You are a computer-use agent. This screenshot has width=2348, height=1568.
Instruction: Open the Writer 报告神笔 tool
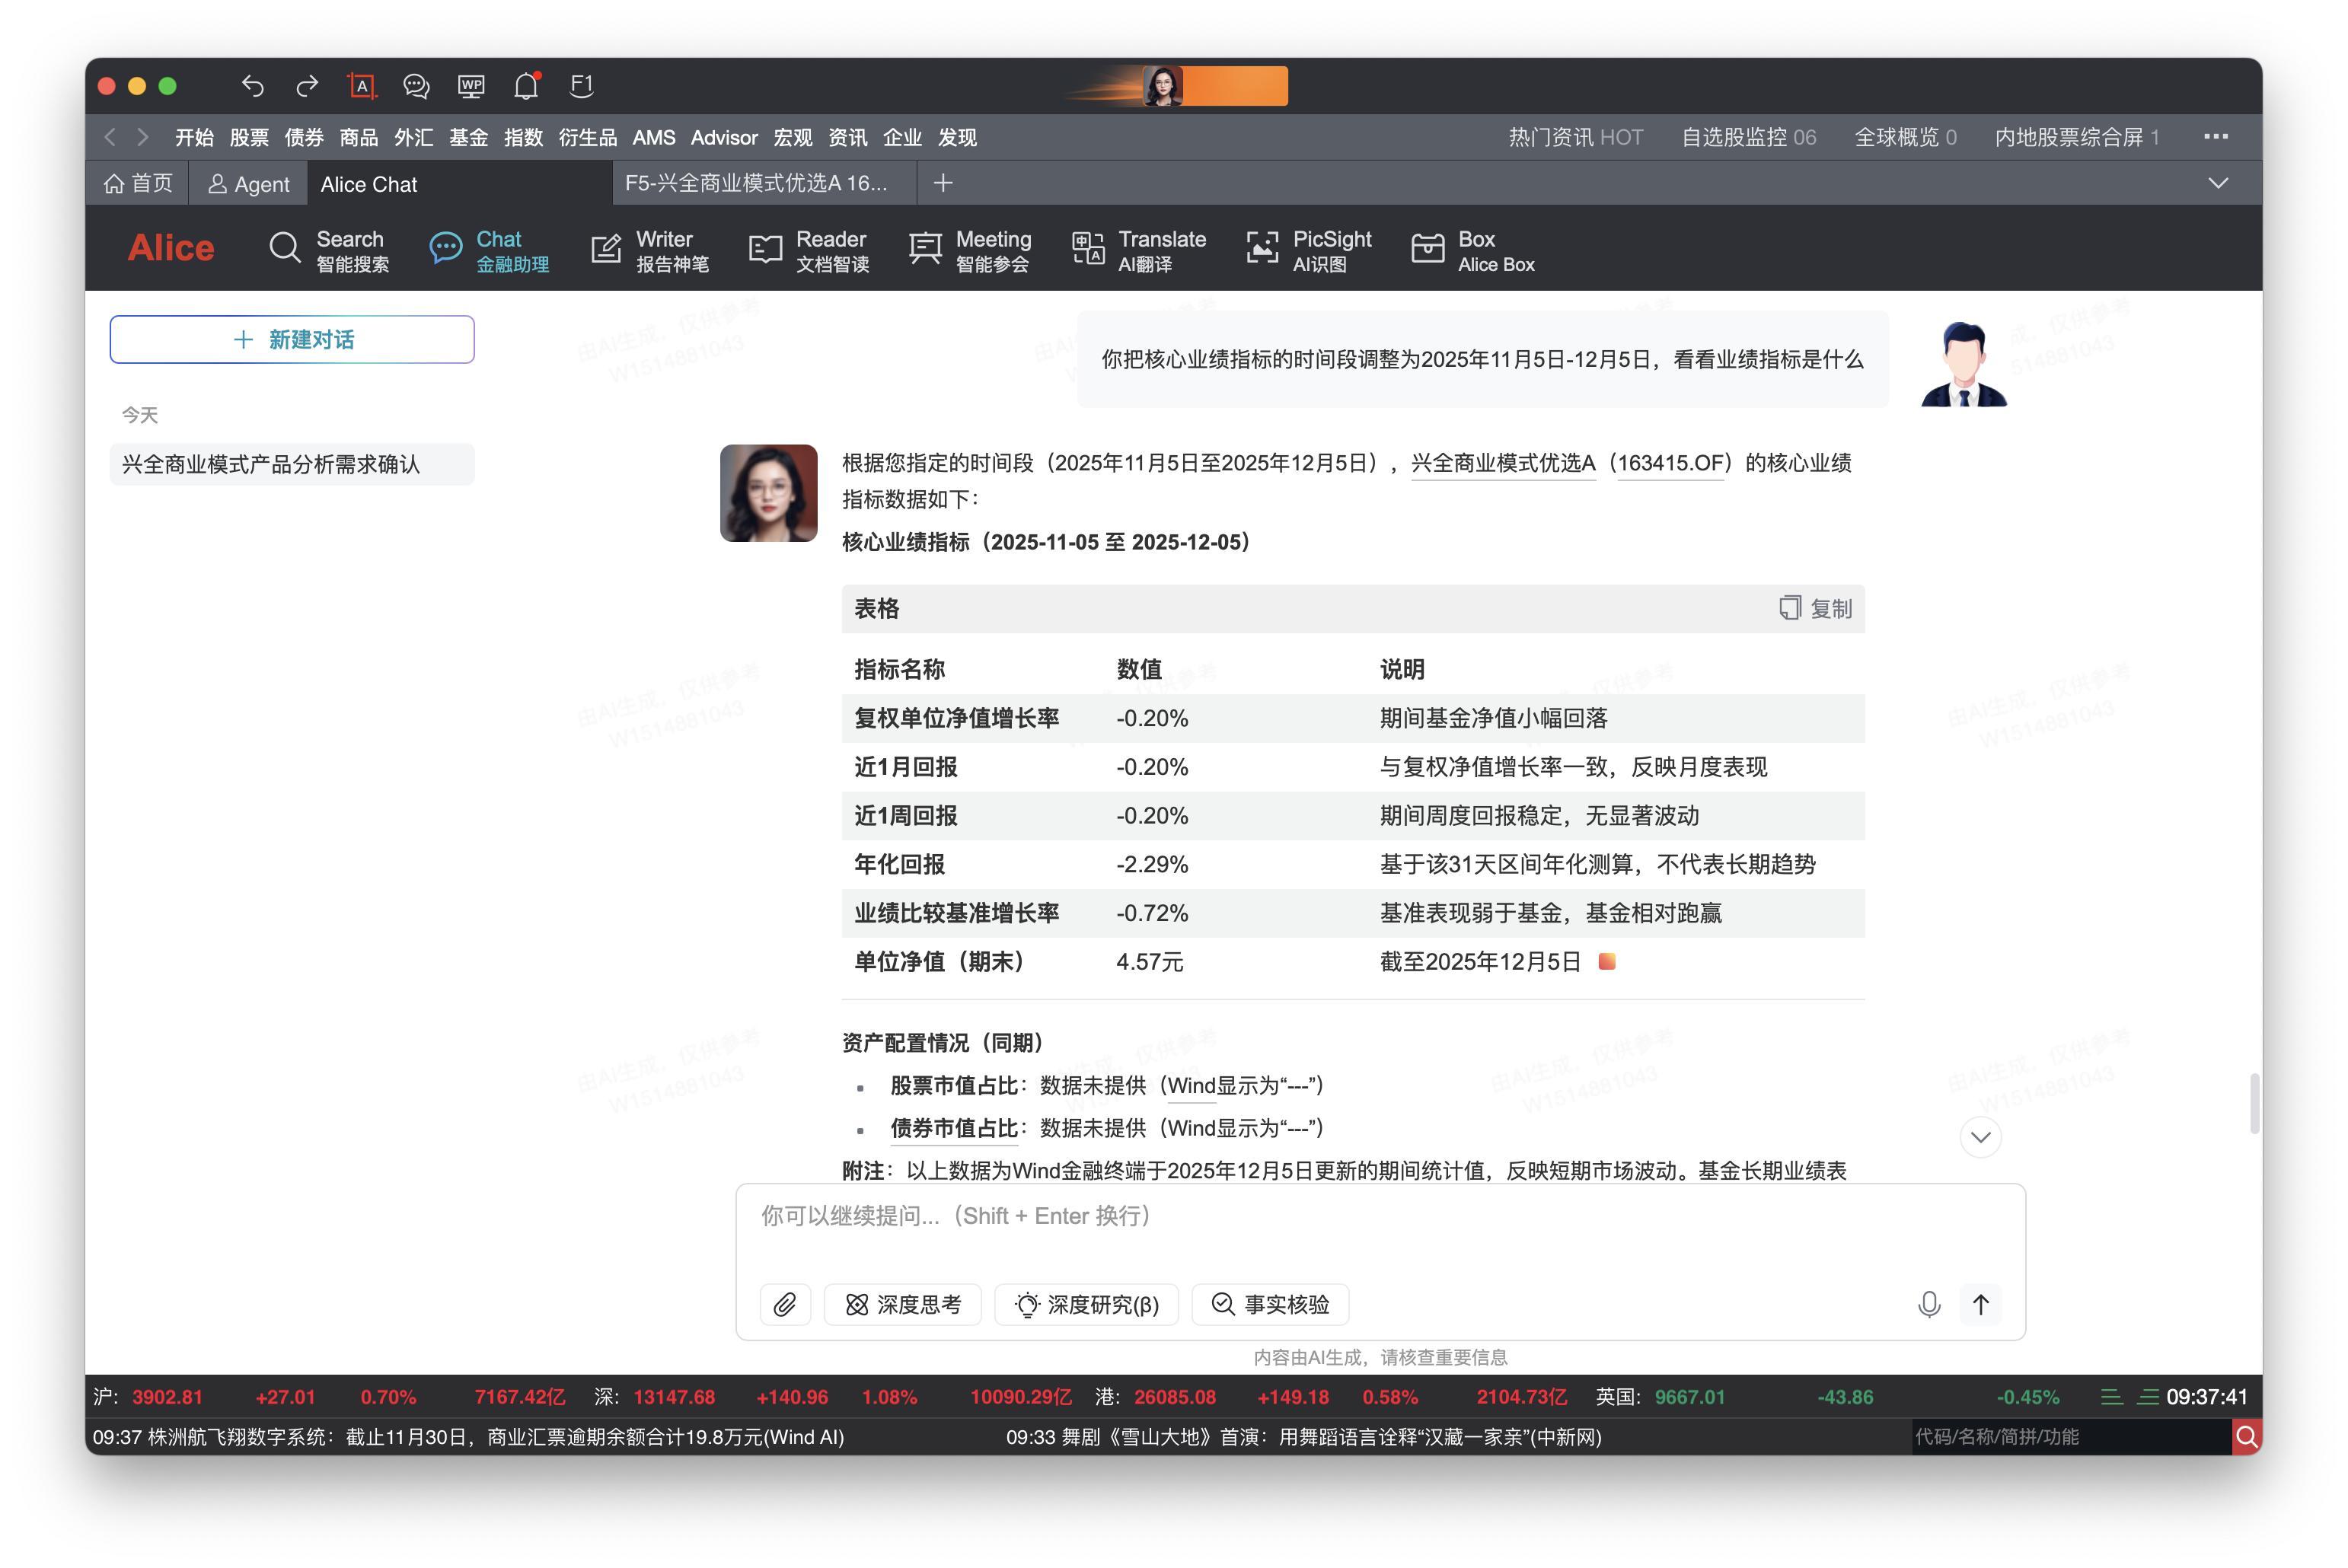649,250
